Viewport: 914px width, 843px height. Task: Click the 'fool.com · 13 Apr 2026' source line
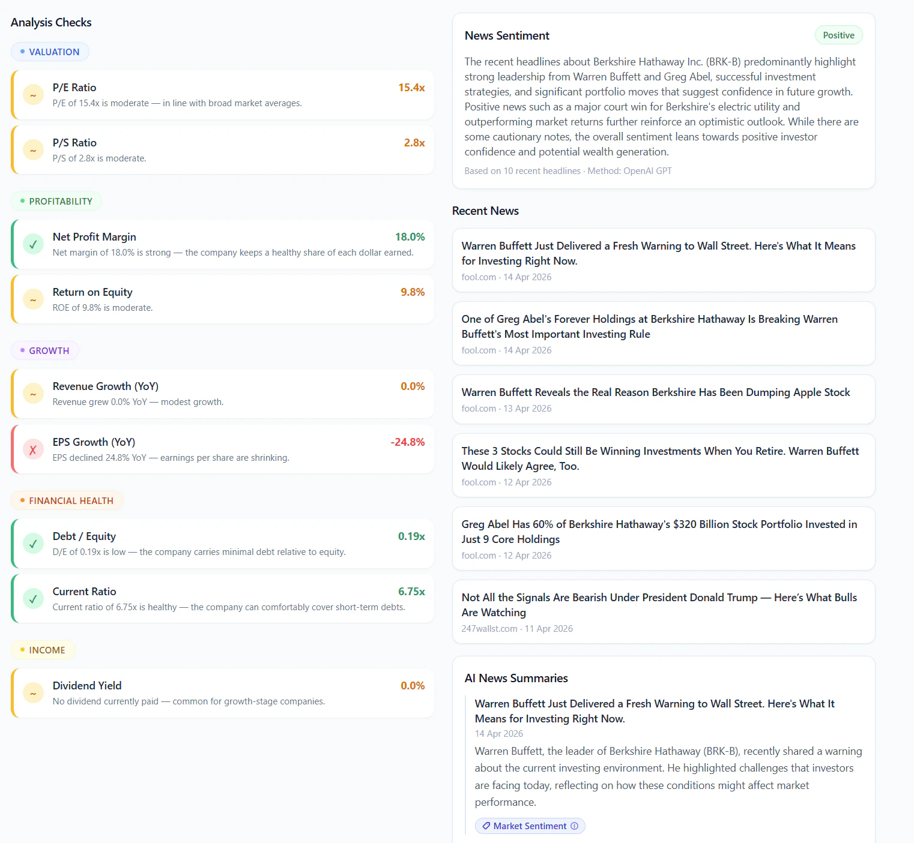pyautogui.click(x=506, y=409)
